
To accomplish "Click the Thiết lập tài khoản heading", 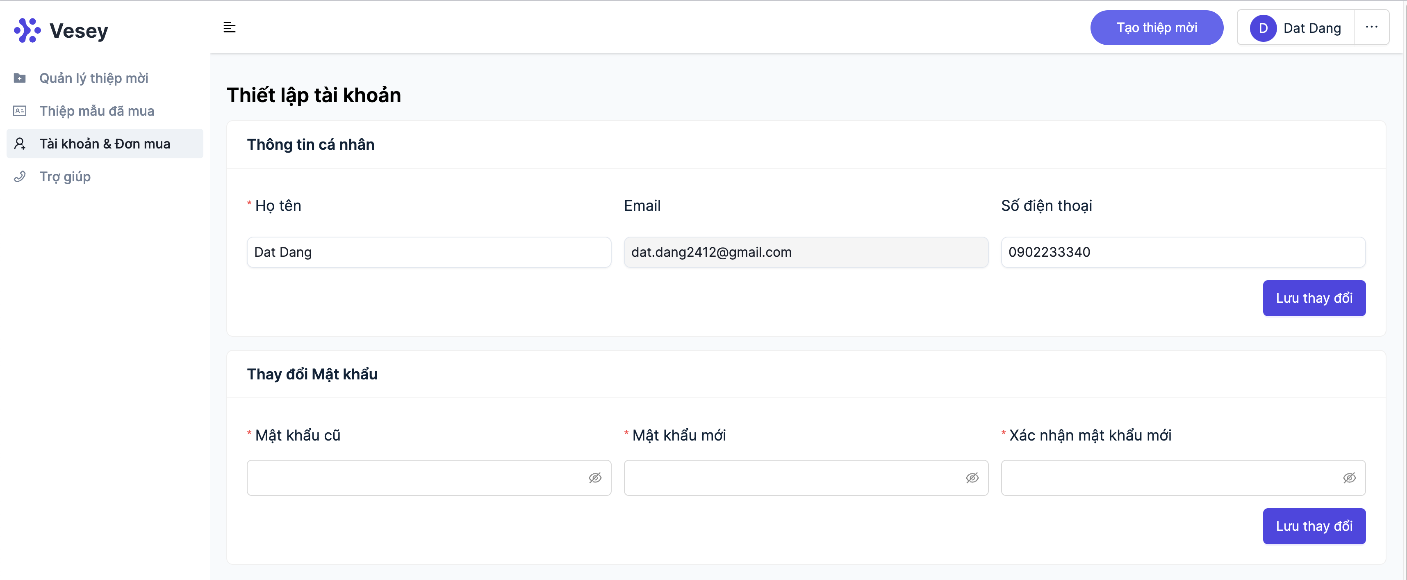I will [x=314, y=95].
